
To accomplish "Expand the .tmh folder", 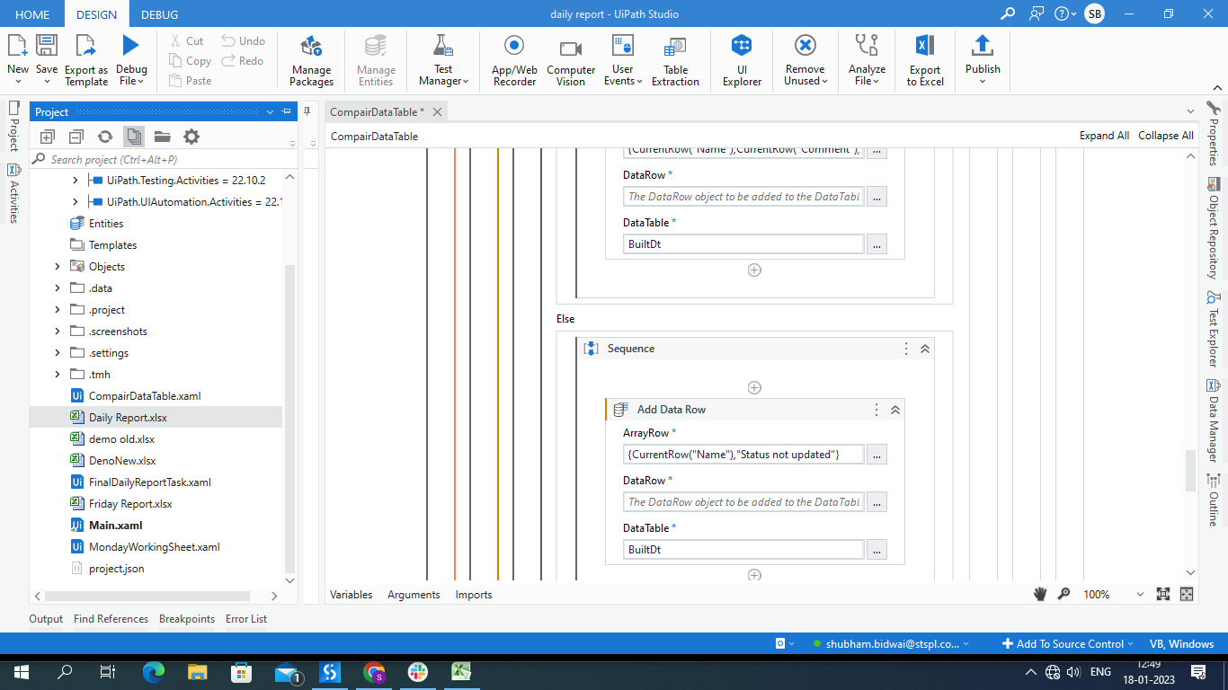I will tap(58, 375).
